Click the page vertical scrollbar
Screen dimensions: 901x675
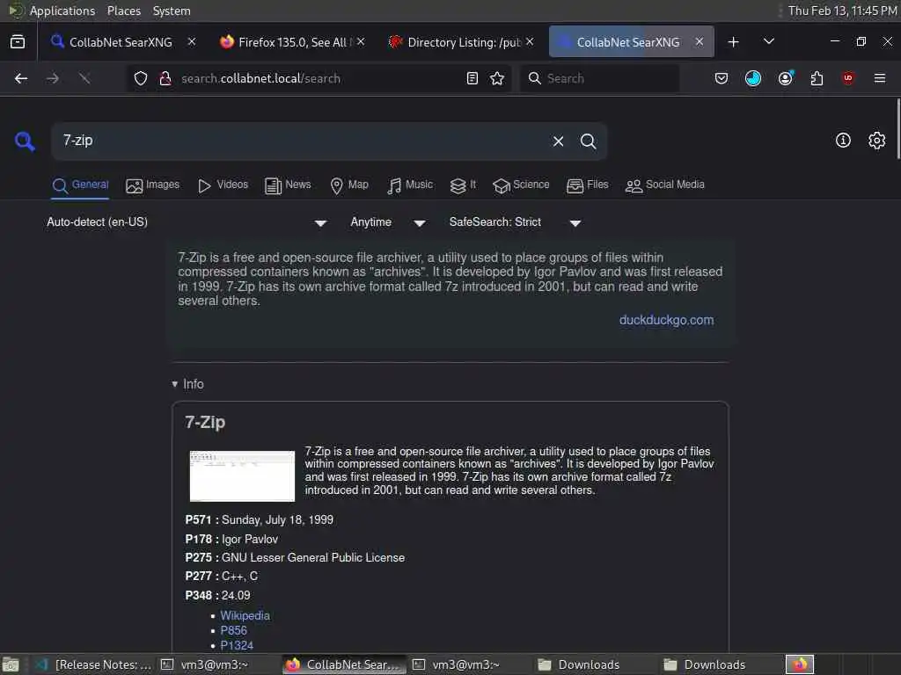[x=897, y=128]
